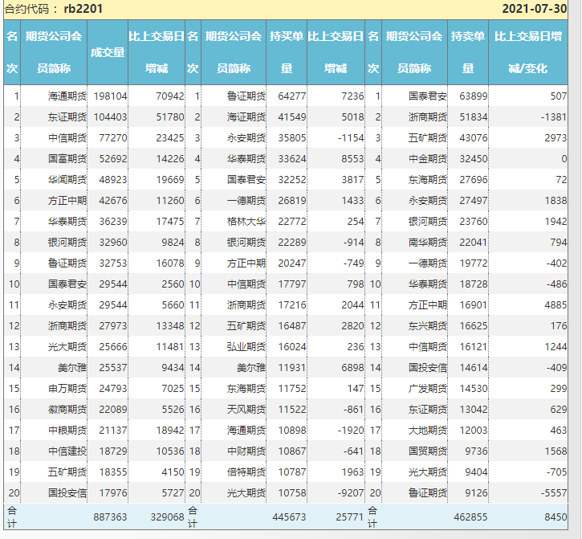Click volume value 17976 for 国投安信
Screen dimensions: 582x539
113,493
